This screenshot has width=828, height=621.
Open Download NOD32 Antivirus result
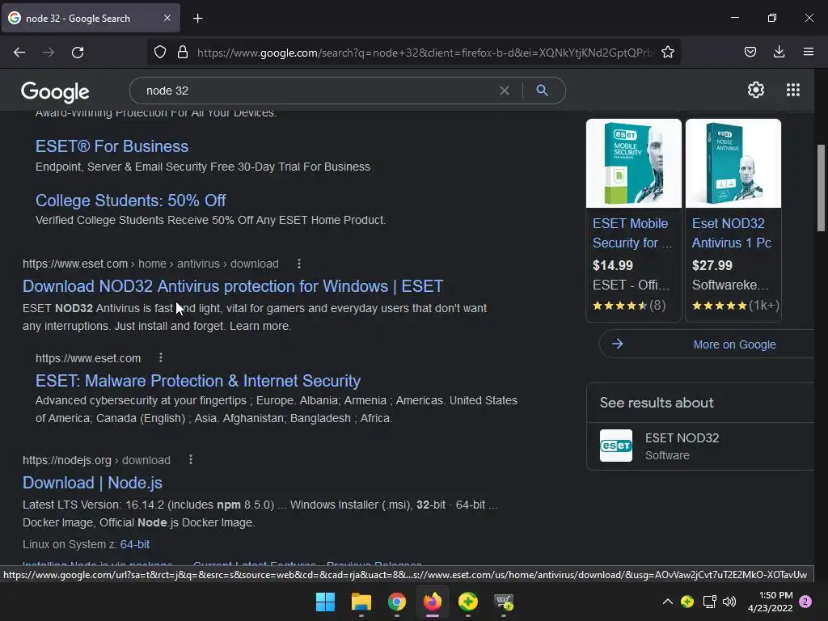[x=233, y=286]
